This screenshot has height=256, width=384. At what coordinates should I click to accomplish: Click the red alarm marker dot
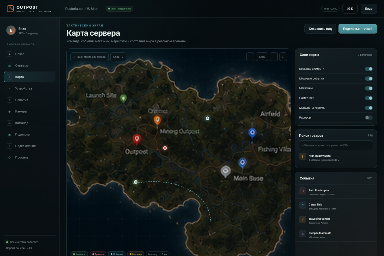[165, 148]
